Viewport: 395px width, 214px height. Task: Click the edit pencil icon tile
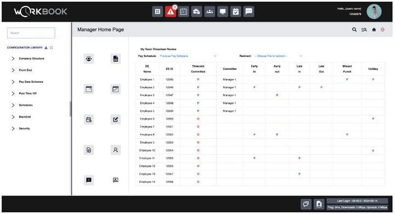pyautogui.click(x=115, y=120)
